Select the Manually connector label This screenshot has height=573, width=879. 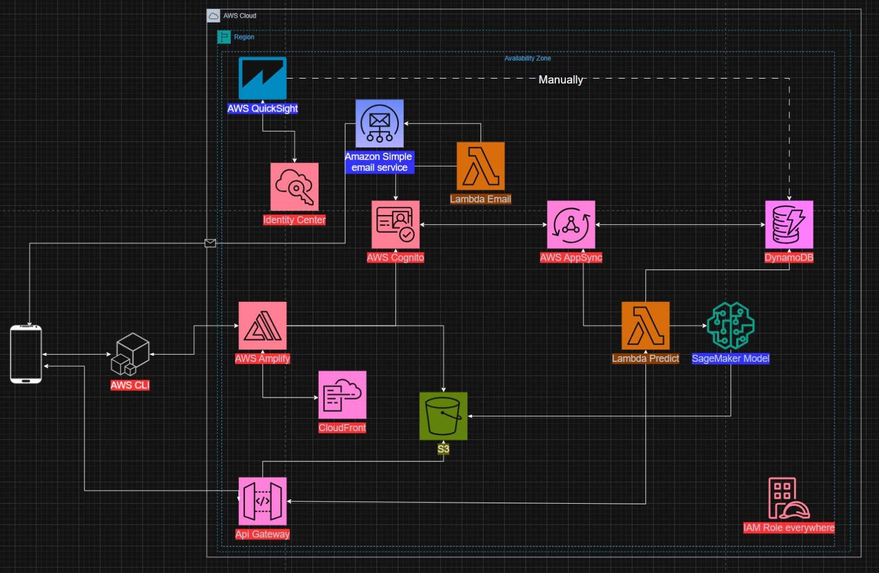561,80
